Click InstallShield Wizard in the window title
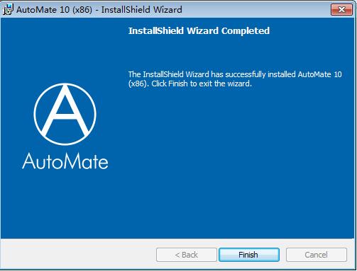 [x=142, y=10]
